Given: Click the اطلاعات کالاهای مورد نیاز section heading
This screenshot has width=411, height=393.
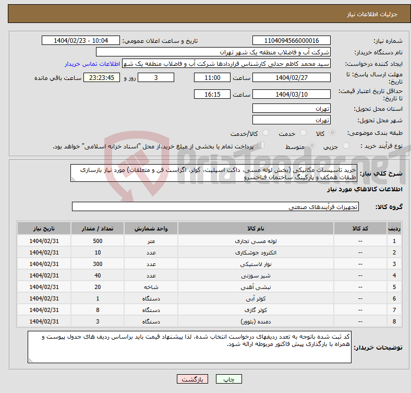Looking at the screenshot, I should (365, 189).
